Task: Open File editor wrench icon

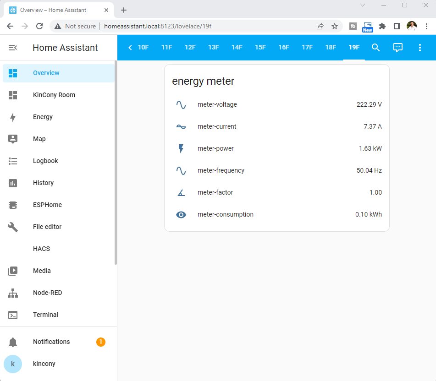Action: [x=13, y=227]
